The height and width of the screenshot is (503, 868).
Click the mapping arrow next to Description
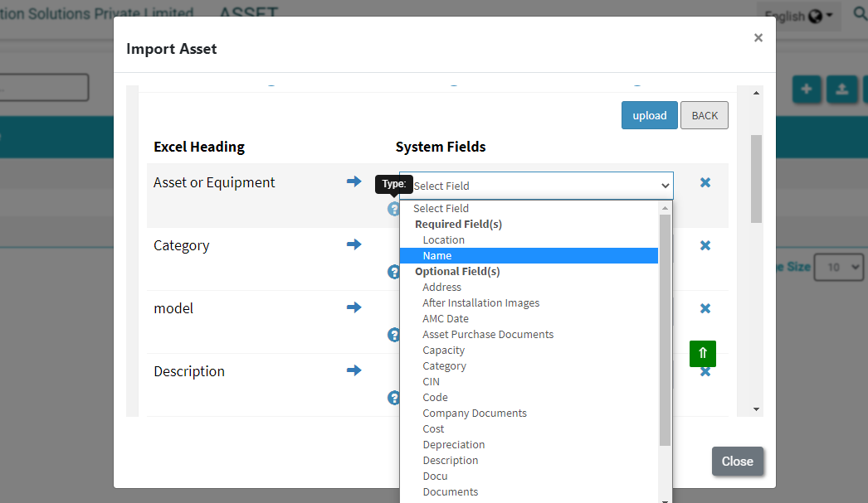coord(354,371)
